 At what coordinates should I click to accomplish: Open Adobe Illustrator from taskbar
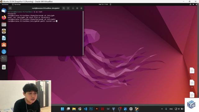pos(97,109)
